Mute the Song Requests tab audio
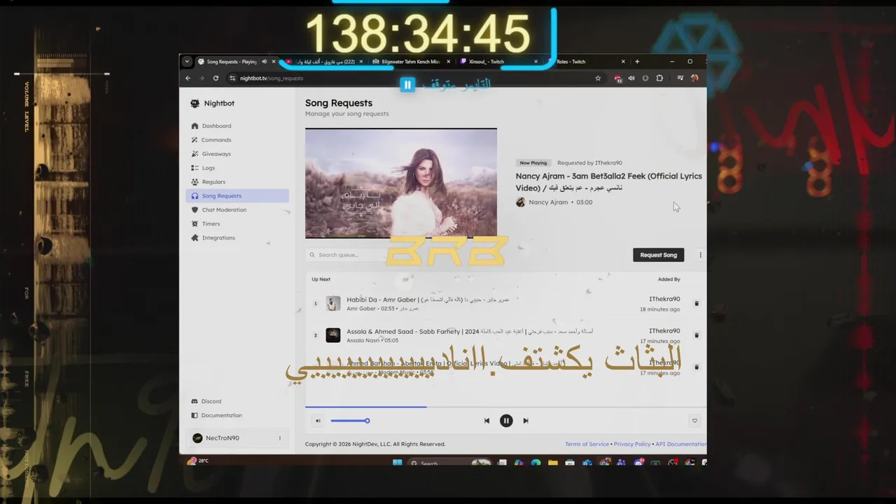This screenshot has height=504, width=896. (x=264, y=62)
